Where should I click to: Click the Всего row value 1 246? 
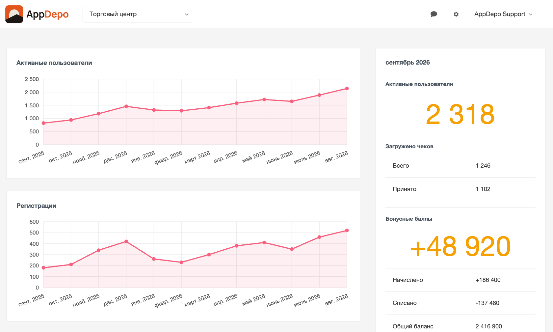coord(483,166)
